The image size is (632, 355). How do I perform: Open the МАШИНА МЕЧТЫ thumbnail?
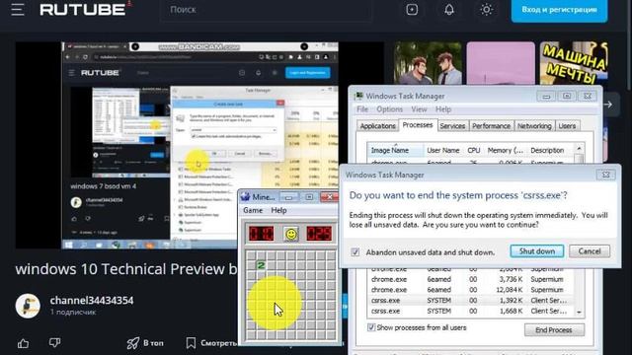pyautogui.click(x=574, y=63)
